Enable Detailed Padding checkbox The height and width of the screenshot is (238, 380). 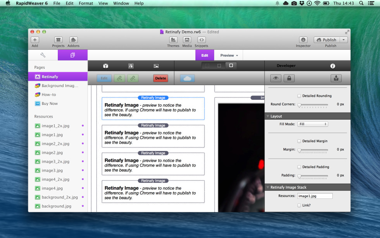click(299, 167)
